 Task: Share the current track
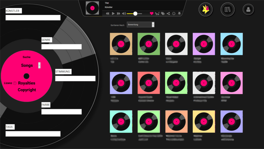(168, 13)
